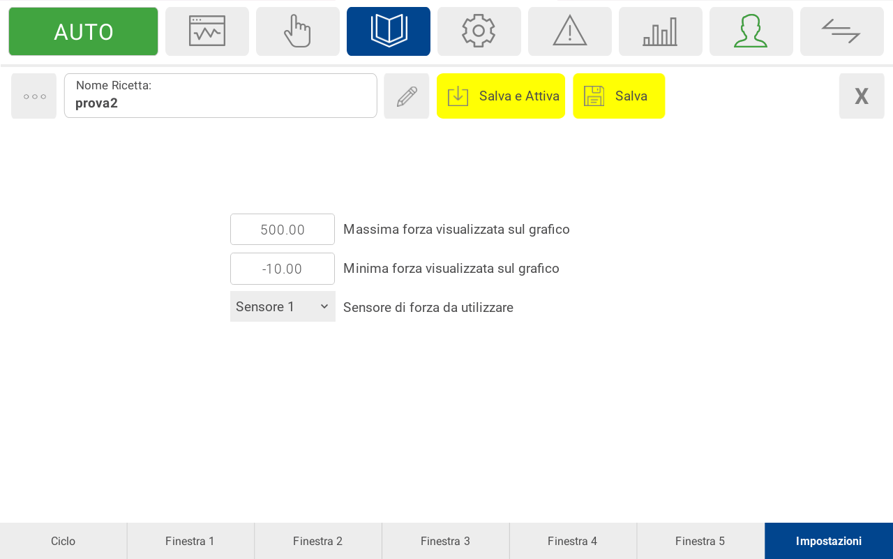The width and height of the screenshot is (893, 559).
Task: Edit recipe name with pencil icon
Action: point(407,96)
